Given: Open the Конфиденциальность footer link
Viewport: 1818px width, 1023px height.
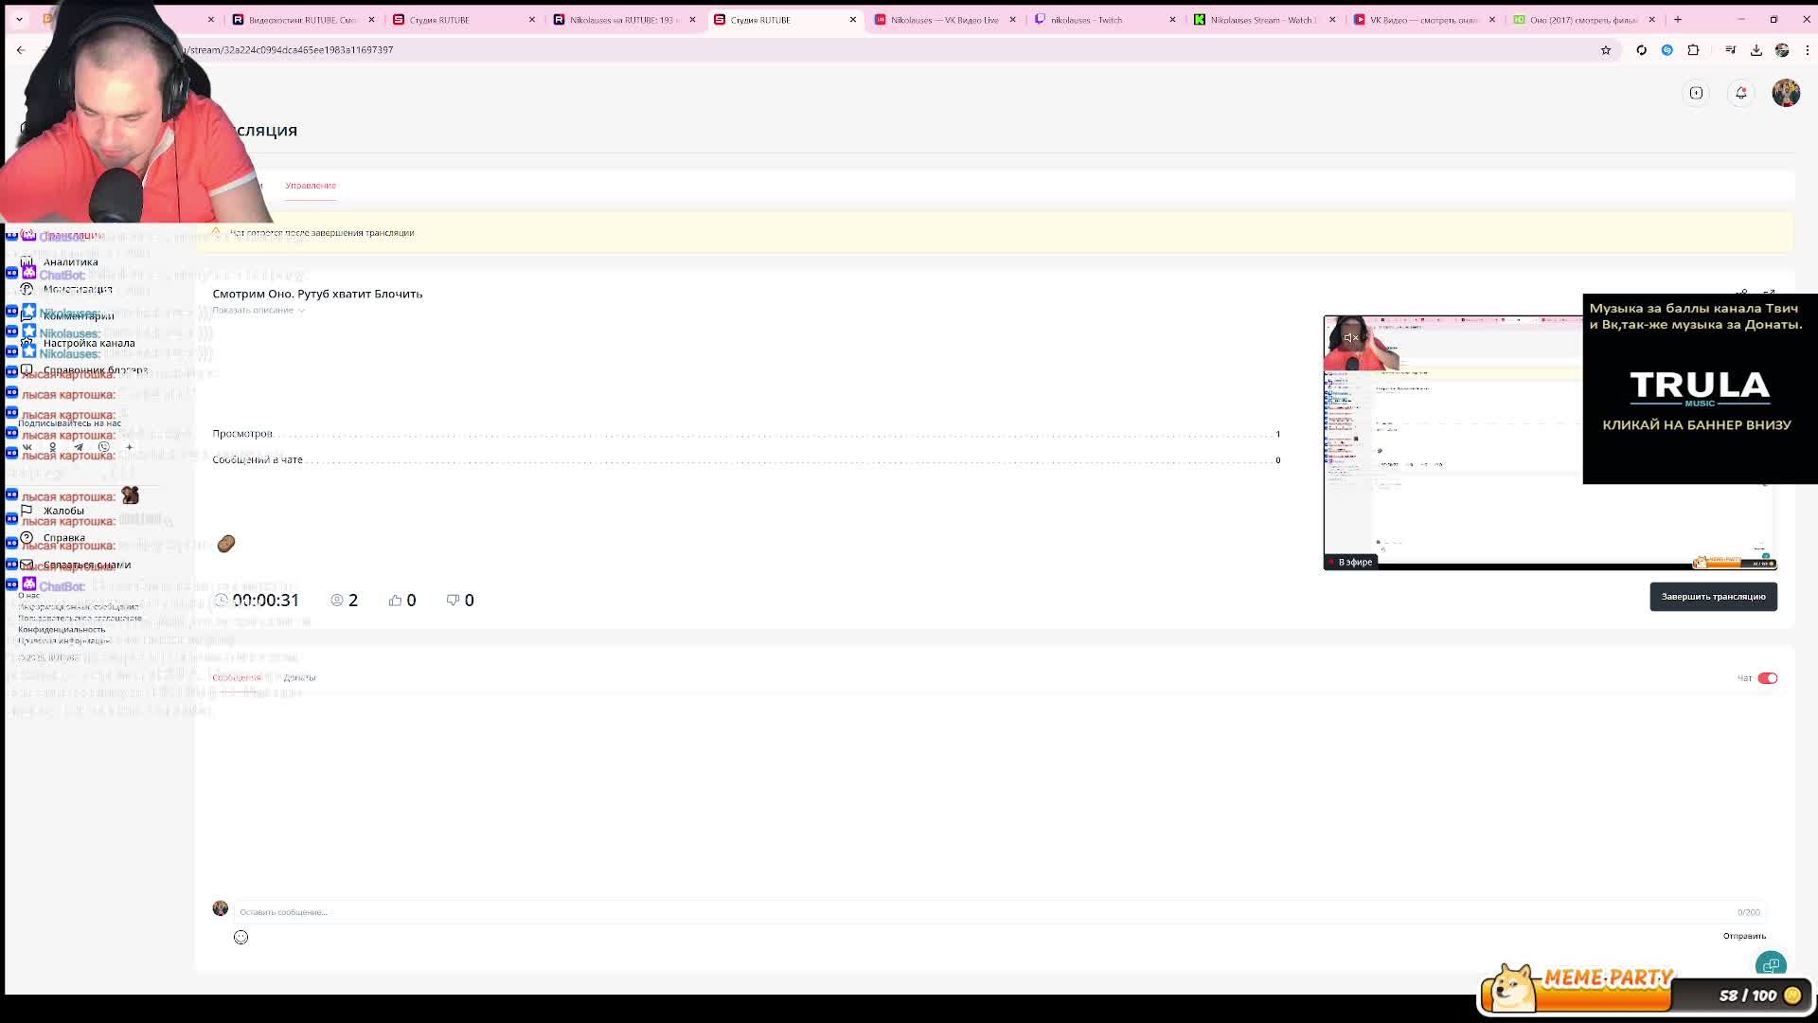Looking at the screenshot, I should [x=62, y=630].
